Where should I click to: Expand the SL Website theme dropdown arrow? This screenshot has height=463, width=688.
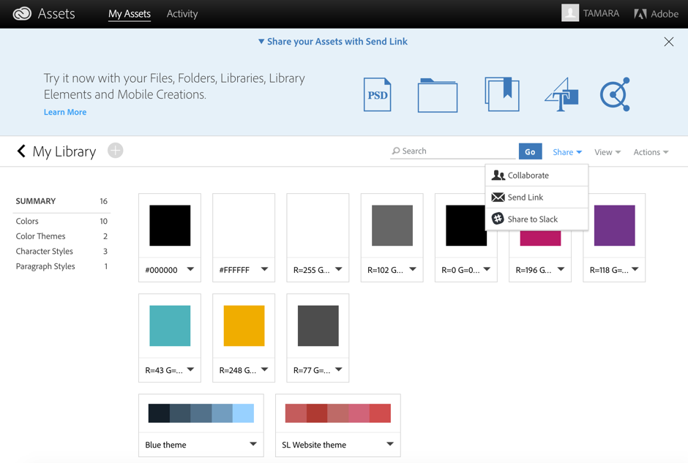pyautogui.click(x=390, y=444)
